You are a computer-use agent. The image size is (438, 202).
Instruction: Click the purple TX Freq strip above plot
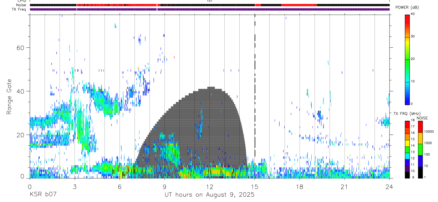click(x=210, y=9)
